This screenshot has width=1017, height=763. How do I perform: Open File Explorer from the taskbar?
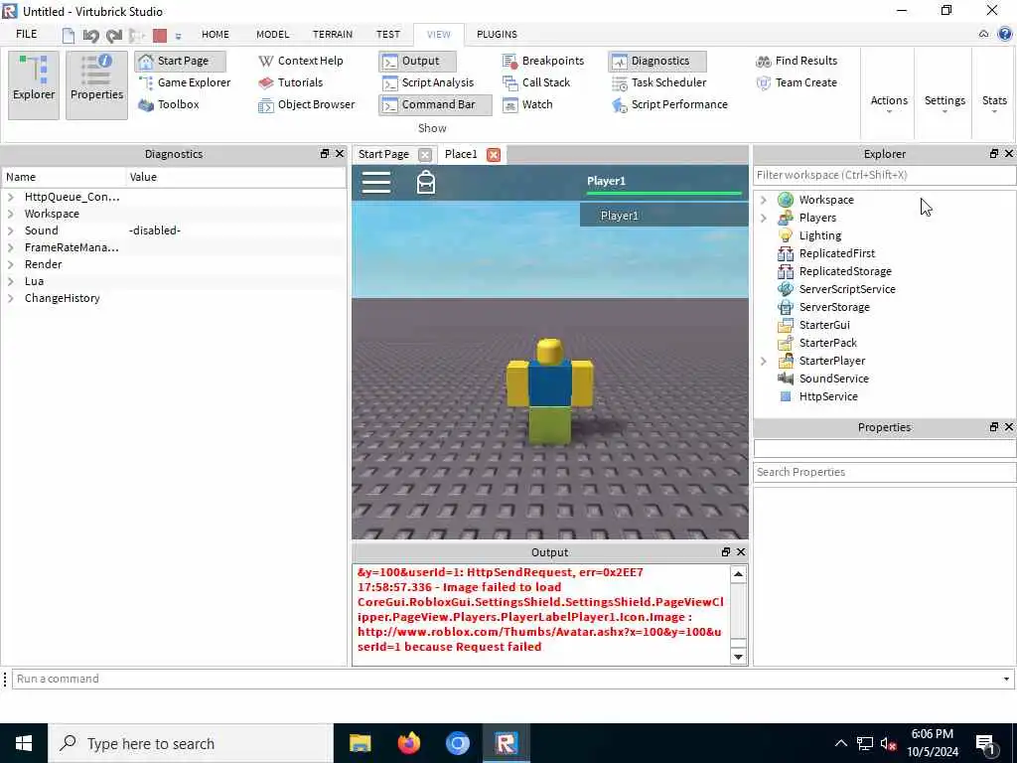point(360,743)
